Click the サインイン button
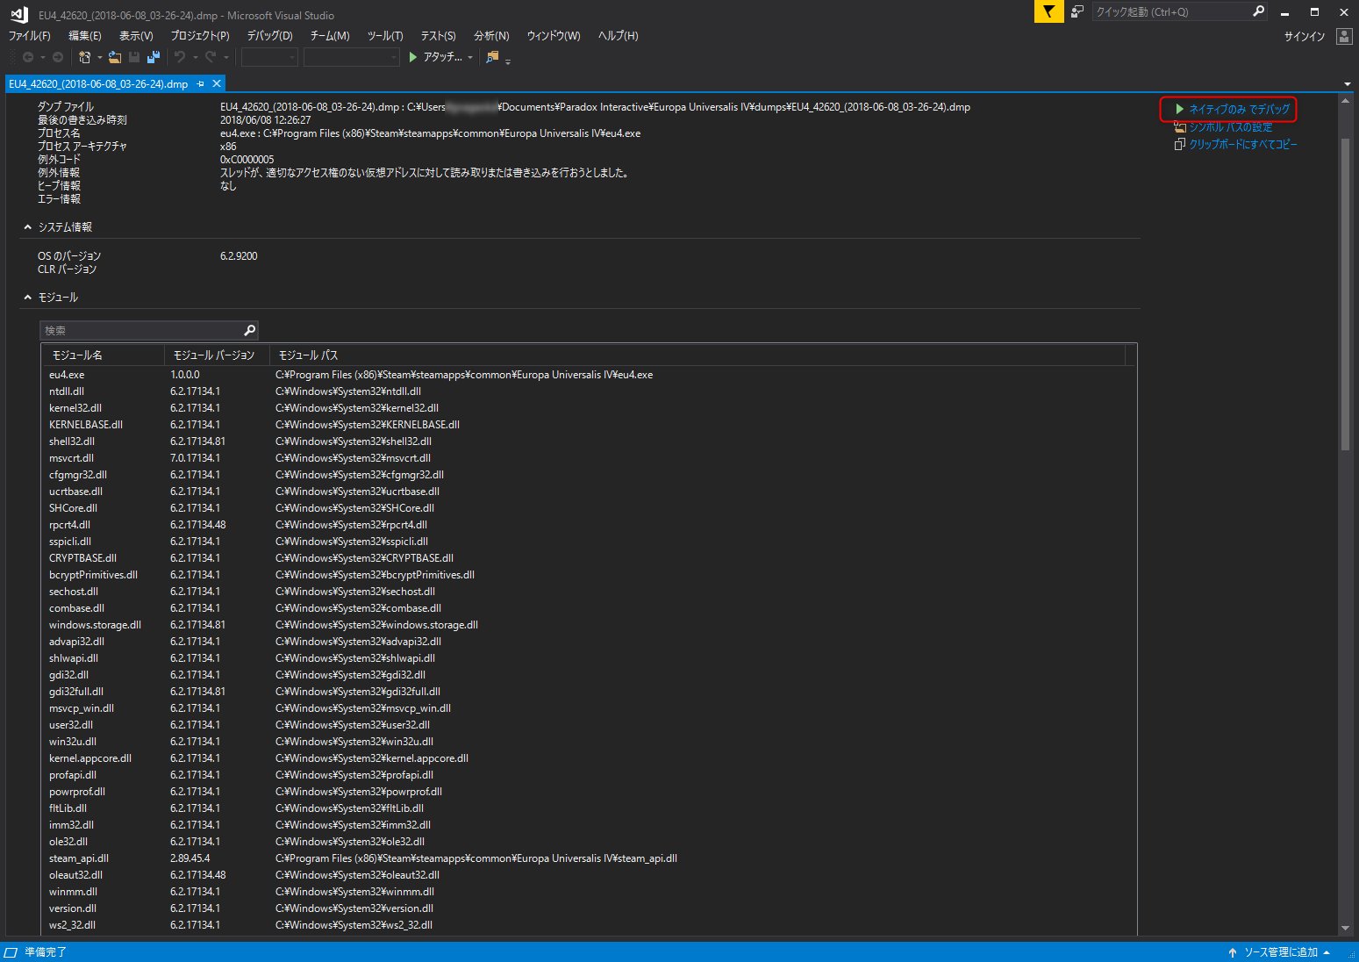Screen dimensions: 1359x962 pos(1305,36)
